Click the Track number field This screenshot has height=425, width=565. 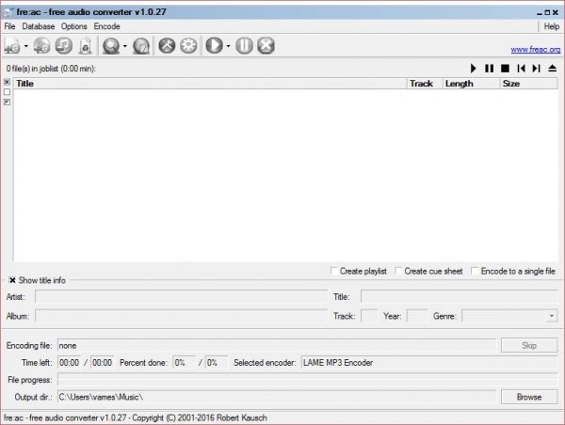coord(369,316)
